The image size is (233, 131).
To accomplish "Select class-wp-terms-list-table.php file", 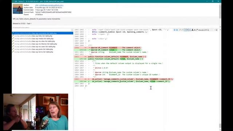I will 34,52.
